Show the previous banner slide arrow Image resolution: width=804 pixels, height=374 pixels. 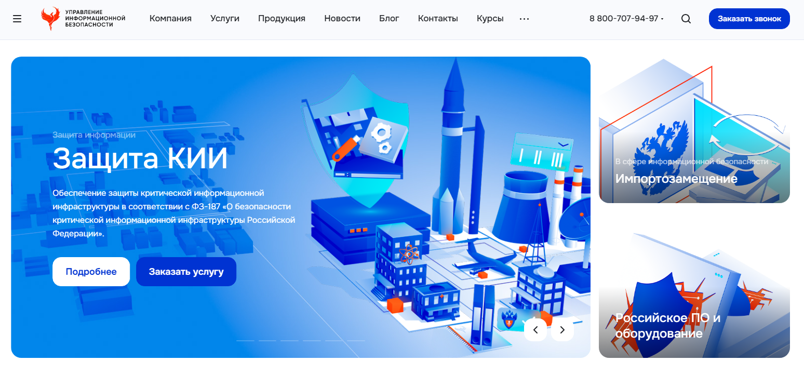click(535, 329)
